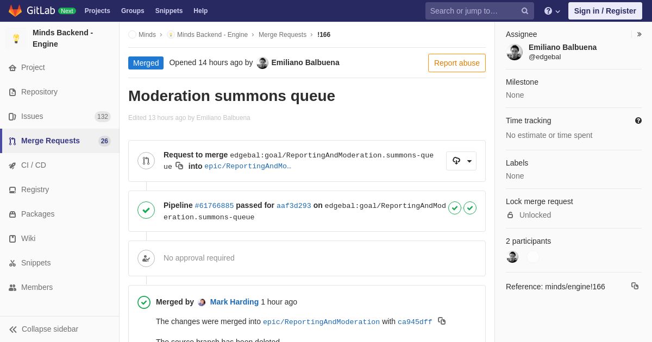
Task: Open commit aaf3d293 link
Action: (x=294, y=206)
